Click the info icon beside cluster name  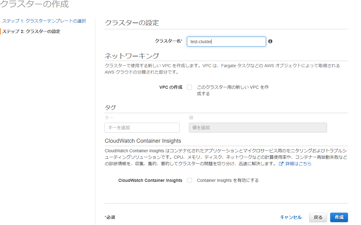(x=270, y=41)
